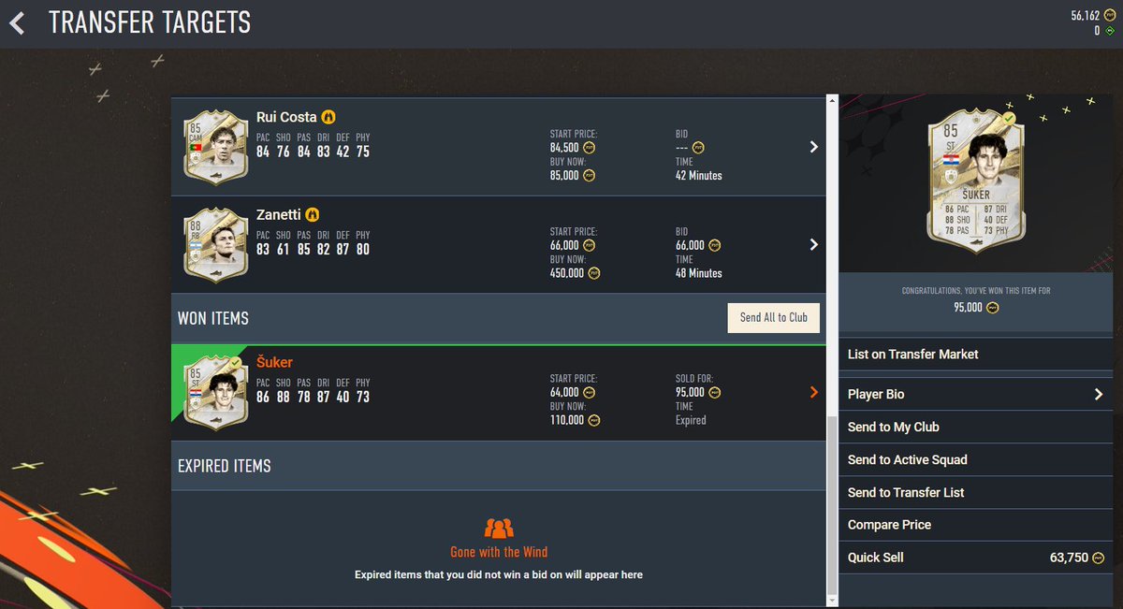Click the coin icon beside 84,500 start price
Viewport: 1123px width, 609px height.
(x=589, y=148)
